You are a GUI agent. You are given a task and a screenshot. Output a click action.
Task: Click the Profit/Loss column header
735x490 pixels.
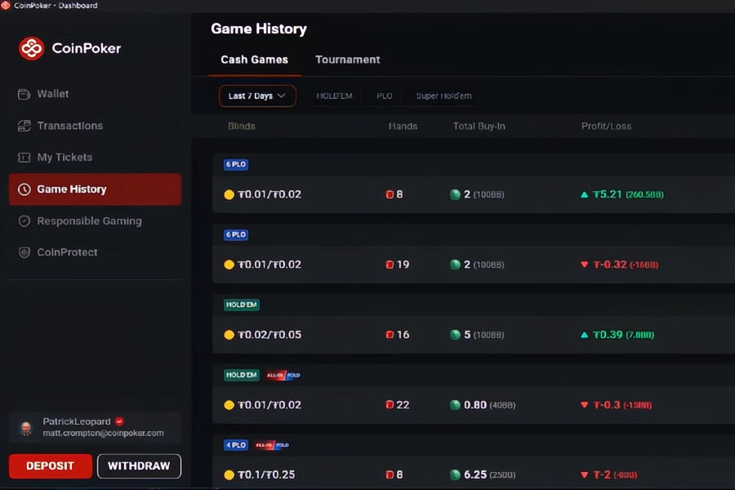[x=606, y=126]
